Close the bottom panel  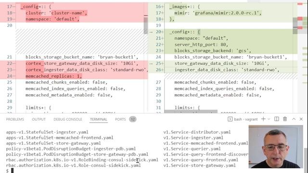pos(301,119)
